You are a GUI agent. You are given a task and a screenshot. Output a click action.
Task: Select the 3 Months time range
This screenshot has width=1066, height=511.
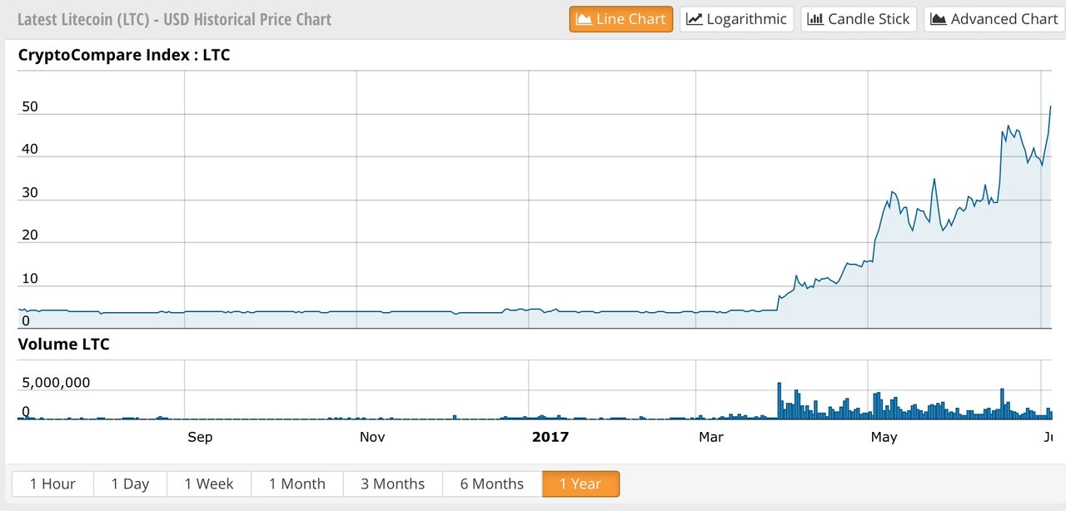(392, 484)
